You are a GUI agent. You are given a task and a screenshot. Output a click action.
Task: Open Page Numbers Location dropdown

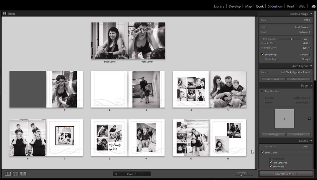coord(302,98)
